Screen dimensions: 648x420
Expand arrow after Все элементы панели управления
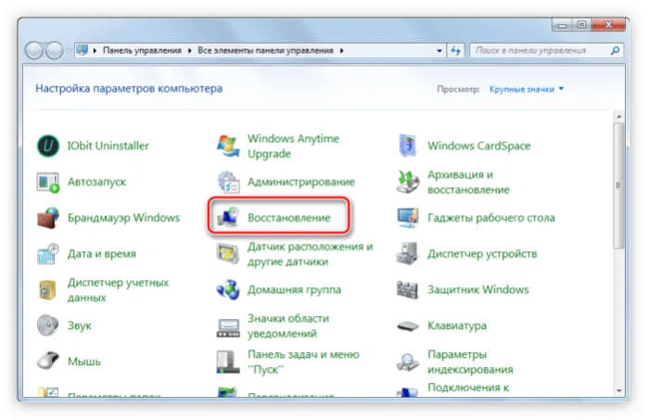pyautogui.click(x=342, y=51)
